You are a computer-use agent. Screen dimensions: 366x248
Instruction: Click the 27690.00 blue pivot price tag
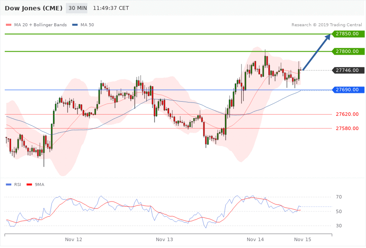pos(348,90)
